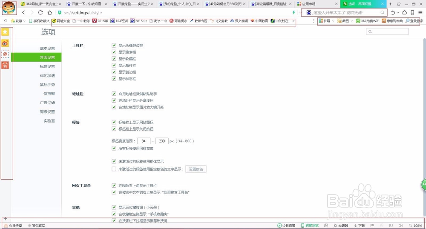Select 鼠标手势 in settings menu
This screenshot has width=426, height=229.
(47, 85)
